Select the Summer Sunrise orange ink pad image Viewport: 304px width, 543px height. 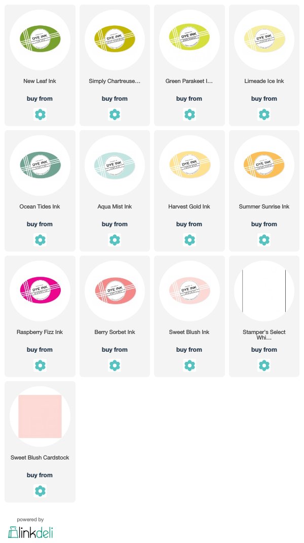pos(264,164)
